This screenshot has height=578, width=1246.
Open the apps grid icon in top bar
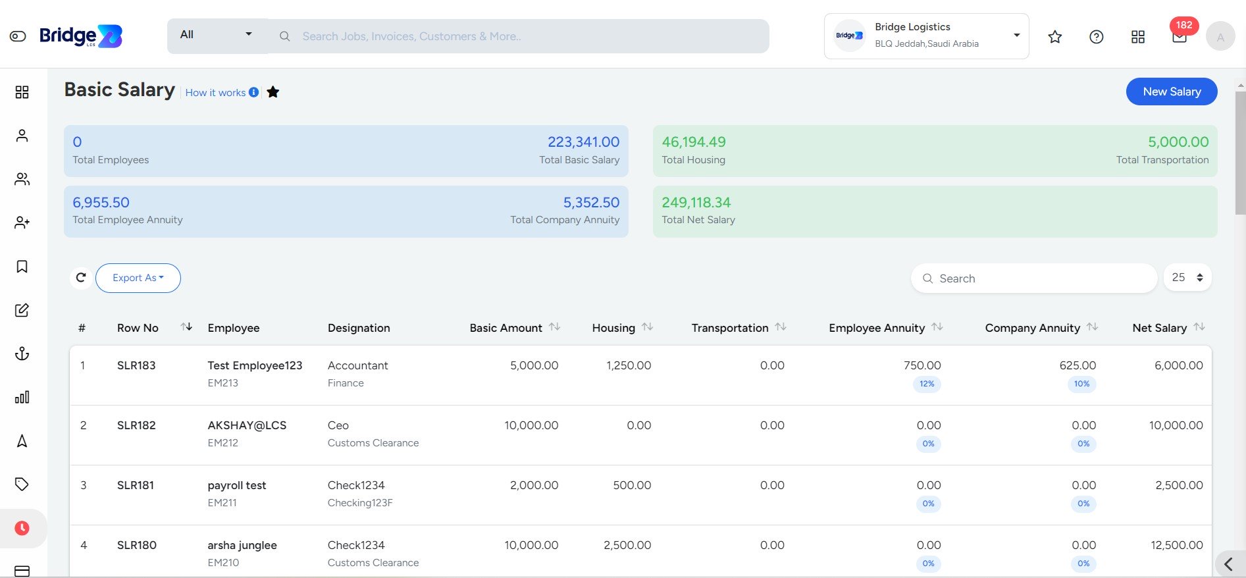(1138, 37)
